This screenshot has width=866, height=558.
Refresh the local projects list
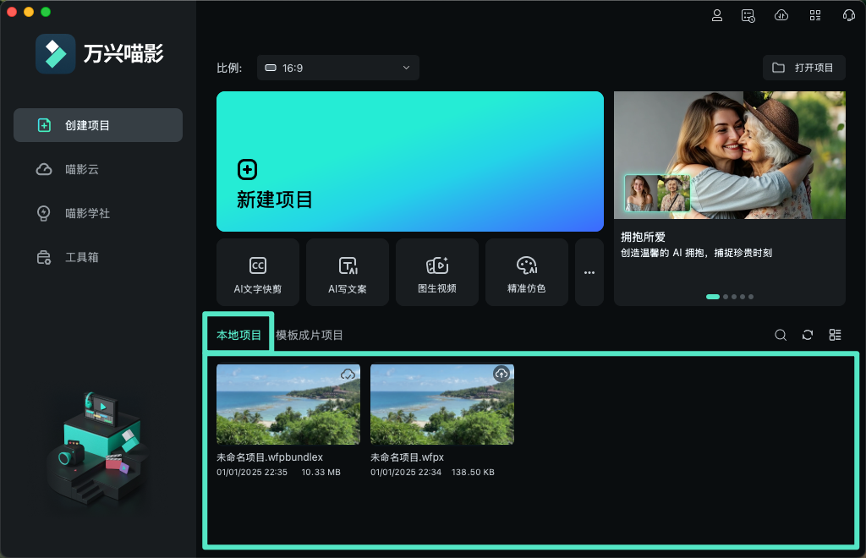(808, 335)
